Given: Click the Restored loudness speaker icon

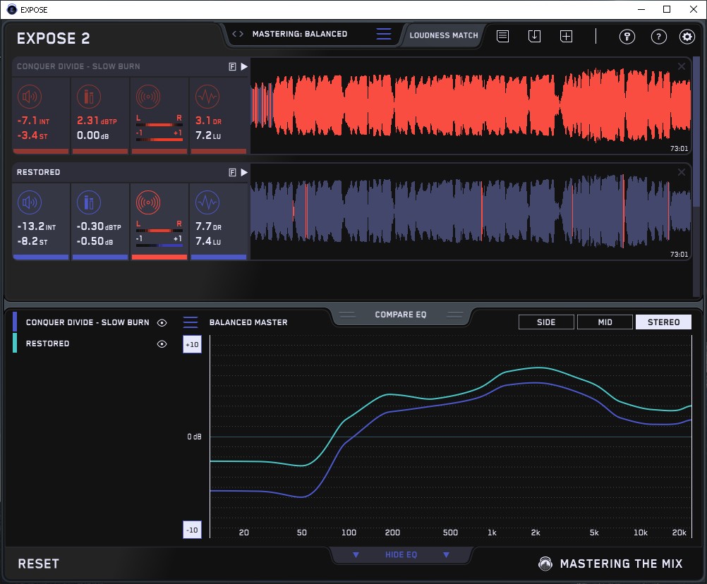Looking at the screenshot, I should tap(30, 202).
